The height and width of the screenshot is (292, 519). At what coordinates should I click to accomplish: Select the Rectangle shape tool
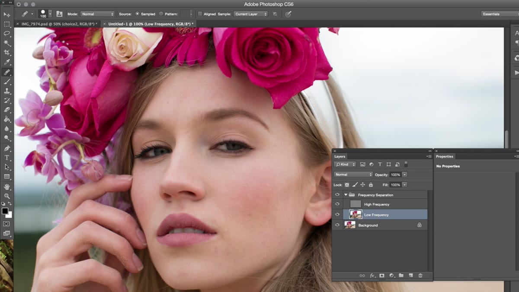(x=7, y=177)
